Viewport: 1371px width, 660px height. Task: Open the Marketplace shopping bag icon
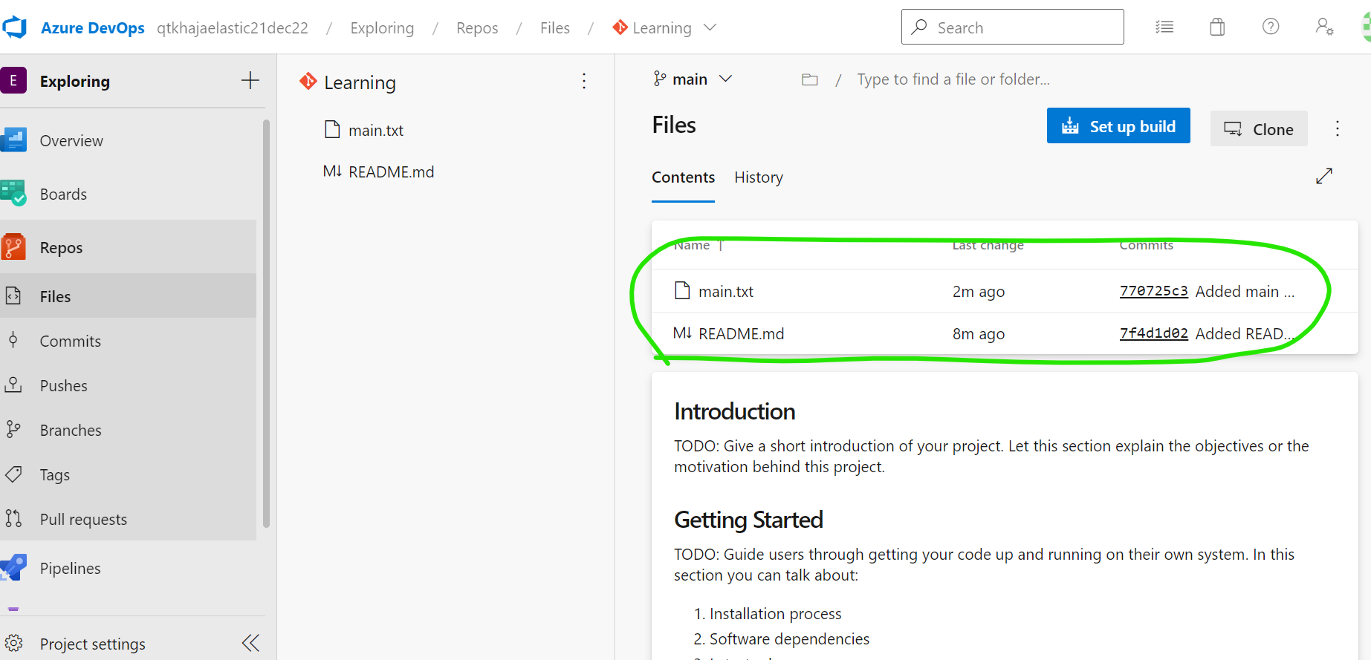(1217, 27)
